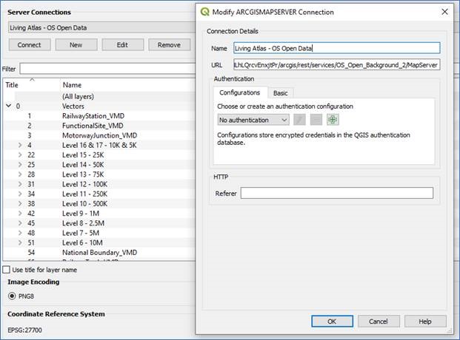Expand the Level 12 - 100K group
The image size is (460, 340).
(20, 184)
